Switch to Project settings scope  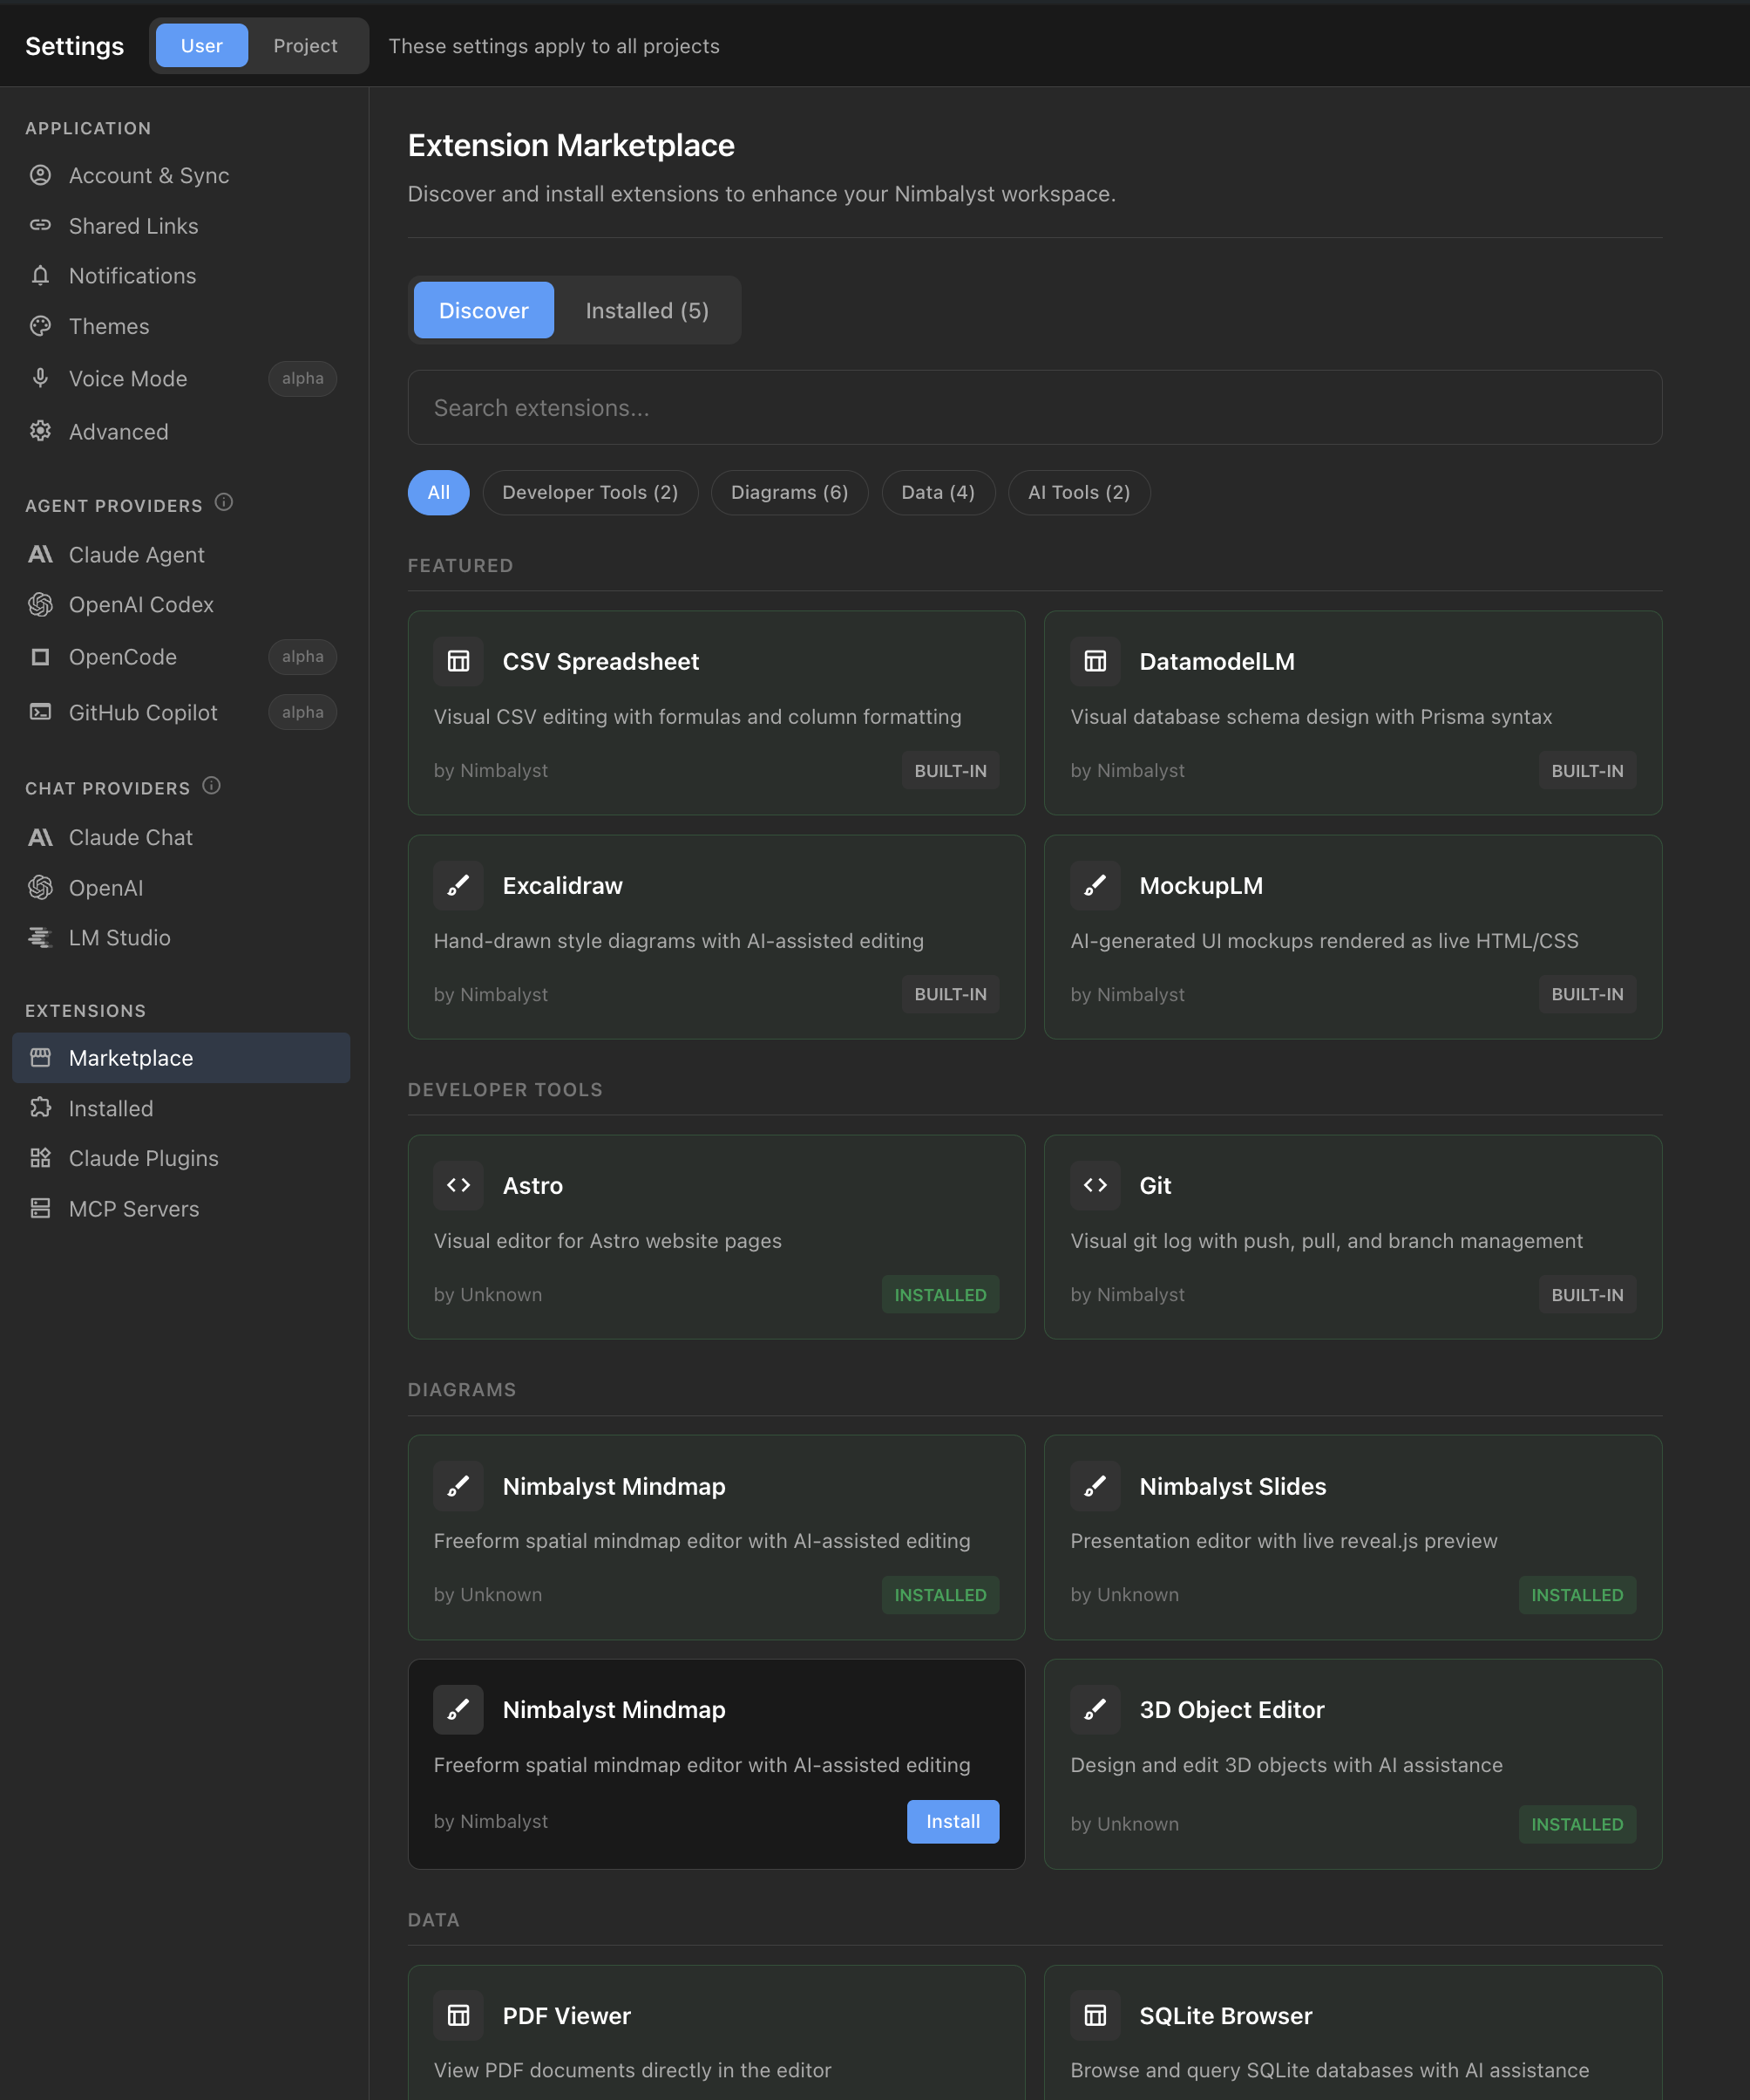click(305, 46)
